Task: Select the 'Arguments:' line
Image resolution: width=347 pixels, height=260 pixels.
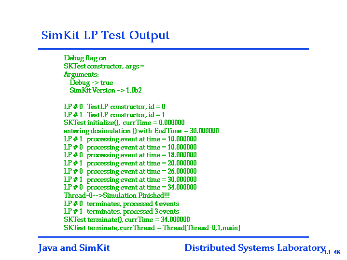Action: click(x=81, y=75)
